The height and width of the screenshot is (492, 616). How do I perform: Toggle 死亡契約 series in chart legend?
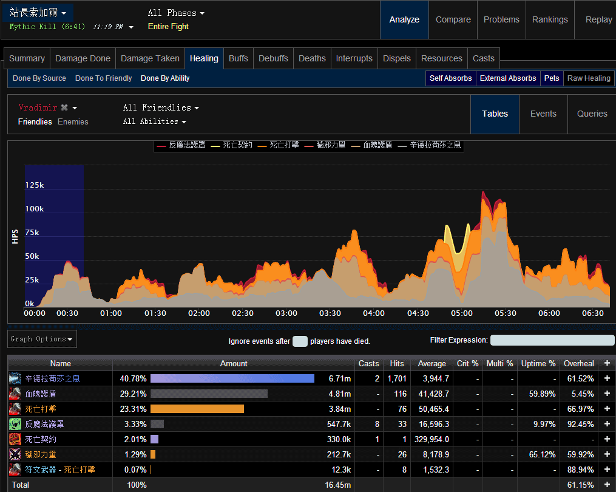coord(232,145)
